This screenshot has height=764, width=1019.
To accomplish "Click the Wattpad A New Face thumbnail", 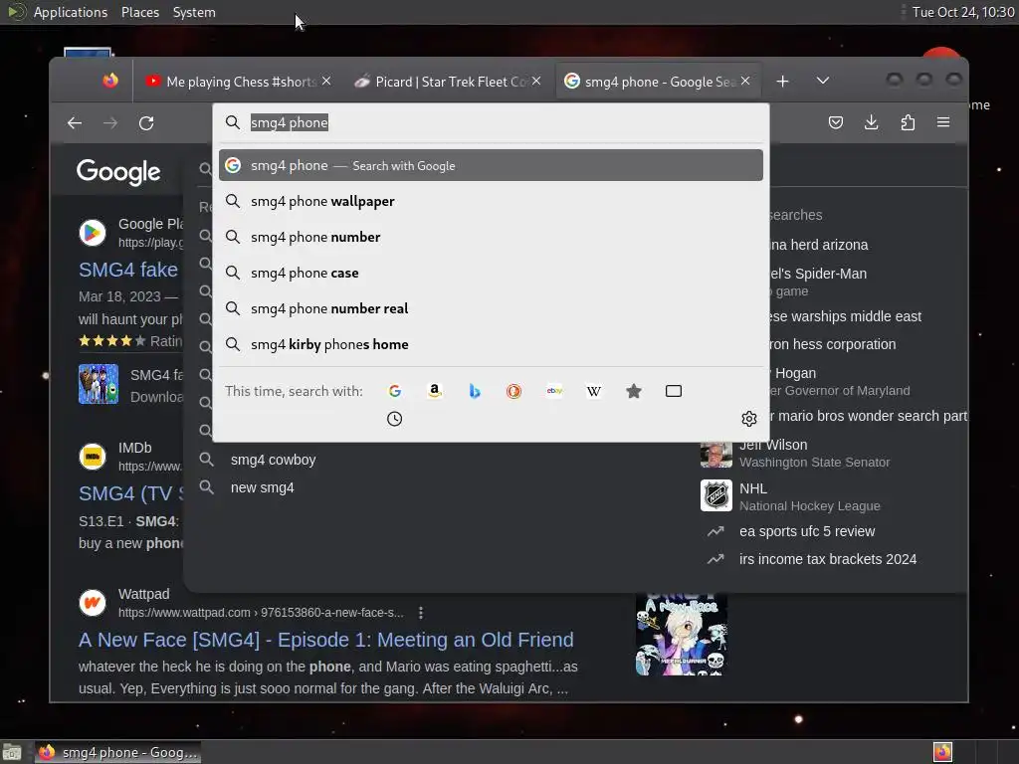I will pos(681,635).
